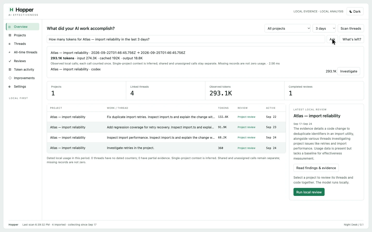Select "Investigate retries in the project." thread
The image size is (372, 232).
130,148
